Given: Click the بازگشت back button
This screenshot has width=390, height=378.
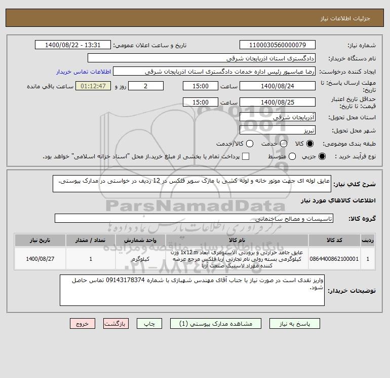Looking at the screenshot, I should coord(116,324).
